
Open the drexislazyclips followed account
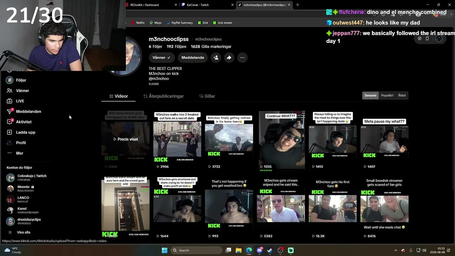tap(23, 221)
